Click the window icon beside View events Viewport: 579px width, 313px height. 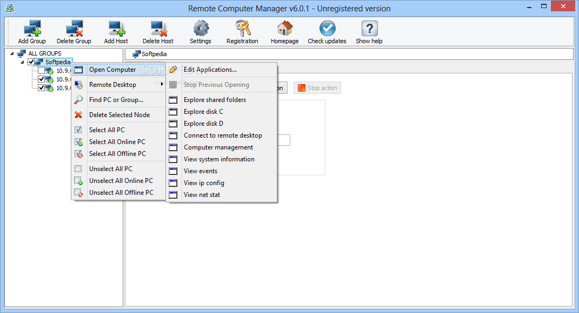click(173, 171)
